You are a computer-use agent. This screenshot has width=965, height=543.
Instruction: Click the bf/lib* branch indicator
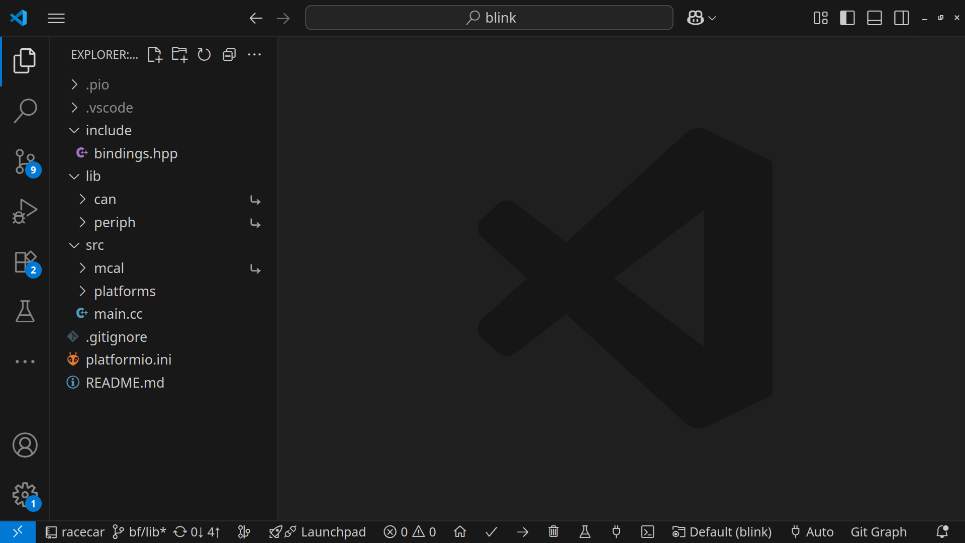pos(139,532)
